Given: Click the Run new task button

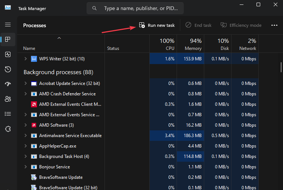Looking at the screenshot, I should coord(157,25).
